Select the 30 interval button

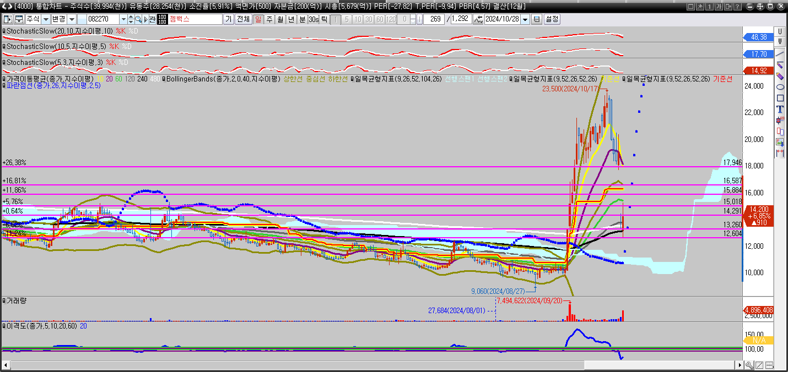(x=369, y=19)
